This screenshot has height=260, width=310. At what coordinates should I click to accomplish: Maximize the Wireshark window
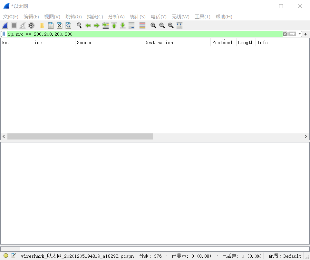(x=281, y=6)
